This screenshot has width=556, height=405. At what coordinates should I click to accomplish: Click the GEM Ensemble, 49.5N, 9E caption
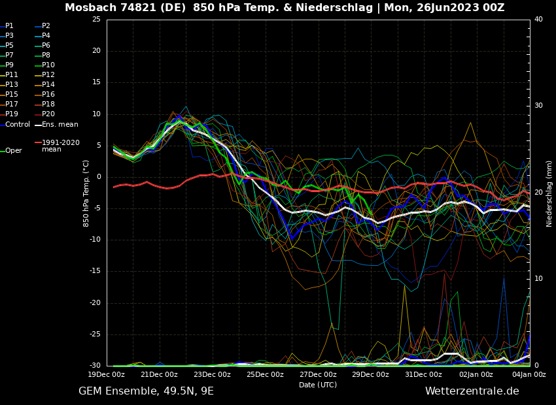click(x=146, y=391)
